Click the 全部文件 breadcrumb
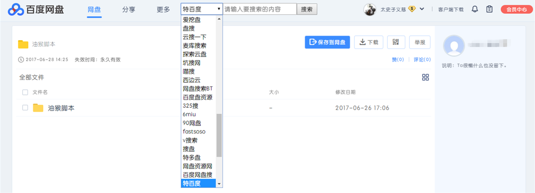Viewport: 535px width, 193px height. [32, 78]
